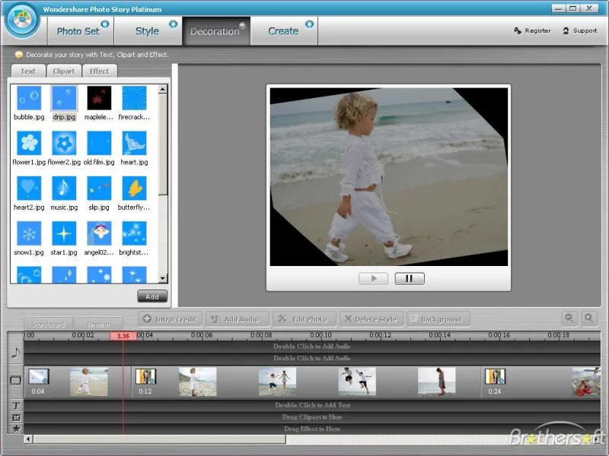This screenshot has height=456, width=609.
Task: Click the Wondershare disc logo icon
Action: pyautogui.click(x=22, y=21)
